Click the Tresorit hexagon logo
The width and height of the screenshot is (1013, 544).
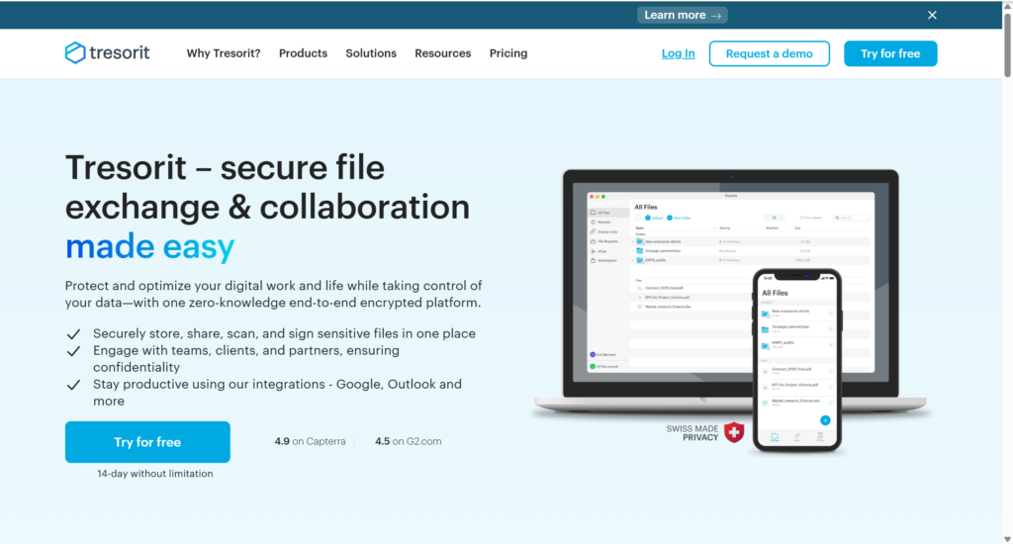[x=75, y=53]
